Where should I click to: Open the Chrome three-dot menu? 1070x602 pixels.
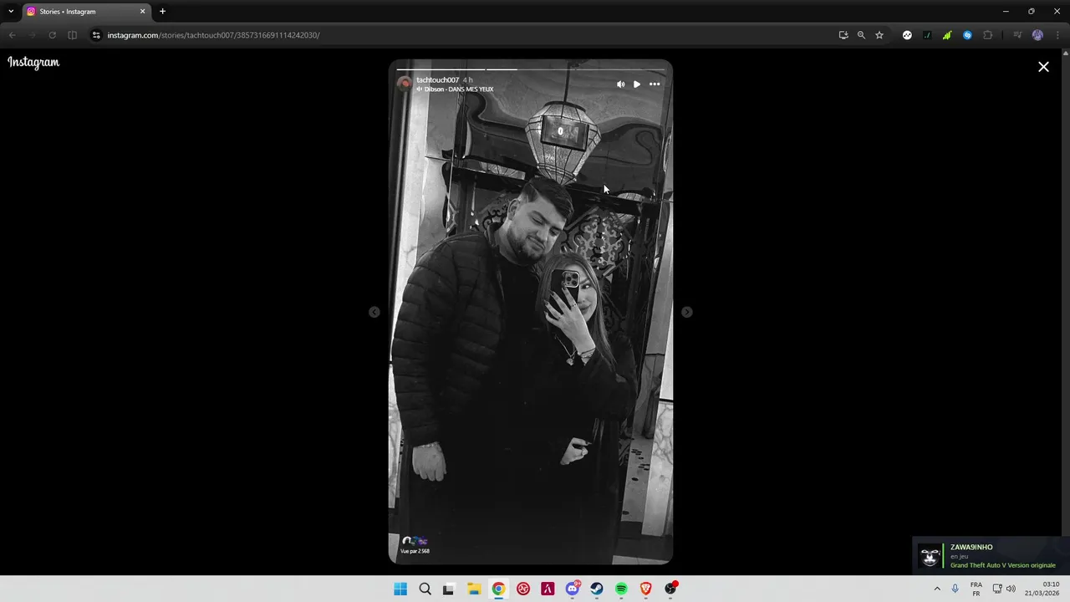point(1058,35)
